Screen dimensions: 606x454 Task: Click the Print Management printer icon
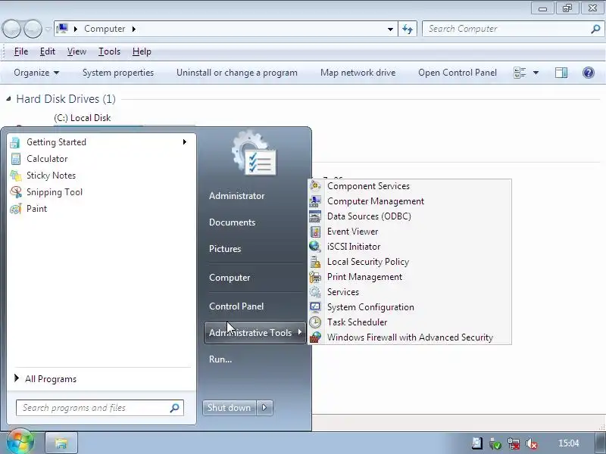tap(315, 277)
